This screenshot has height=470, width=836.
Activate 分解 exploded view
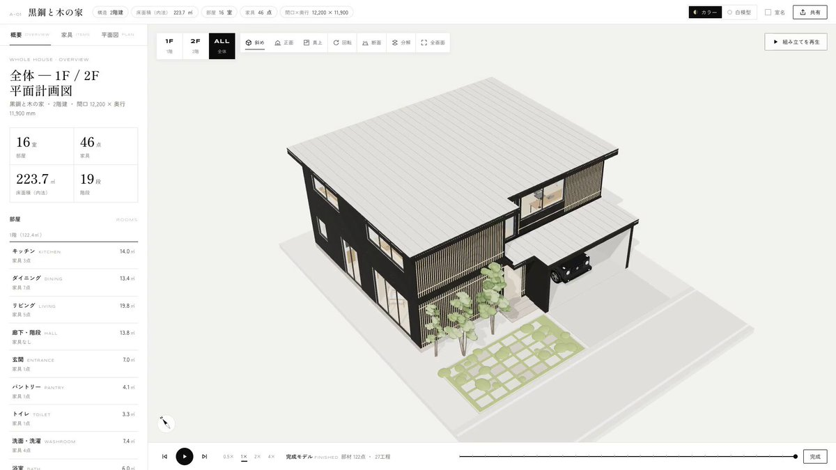[x=401, y=42]
